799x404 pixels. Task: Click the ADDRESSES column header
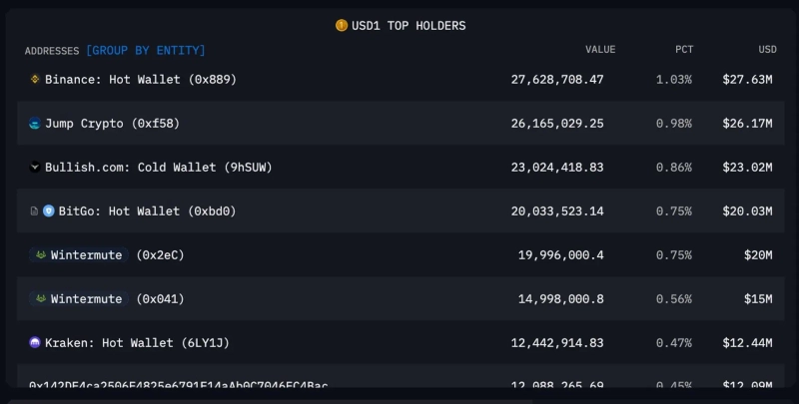click(52, 51)
